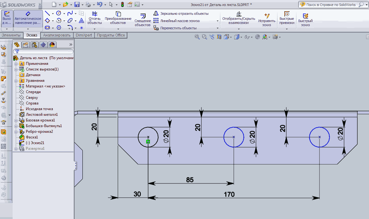
Task: Click the Previous View icon
Action: pos(212,37)
